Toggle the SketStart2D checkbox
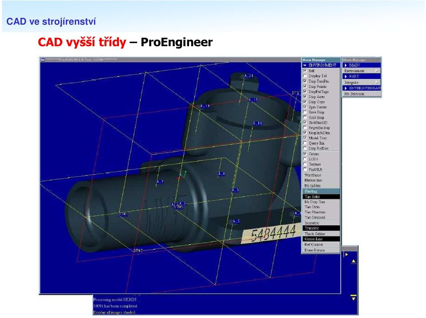 pyautogui.click(x=305, y=123)
